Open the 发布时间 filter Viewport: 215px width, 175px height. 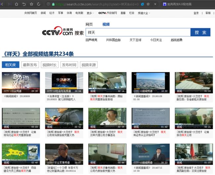coord(69,65)
